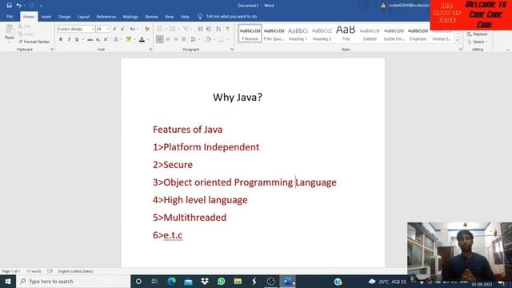Decrease the paragraph indent
The height and width of the screenshot is (288, 512).
(201, 29)
